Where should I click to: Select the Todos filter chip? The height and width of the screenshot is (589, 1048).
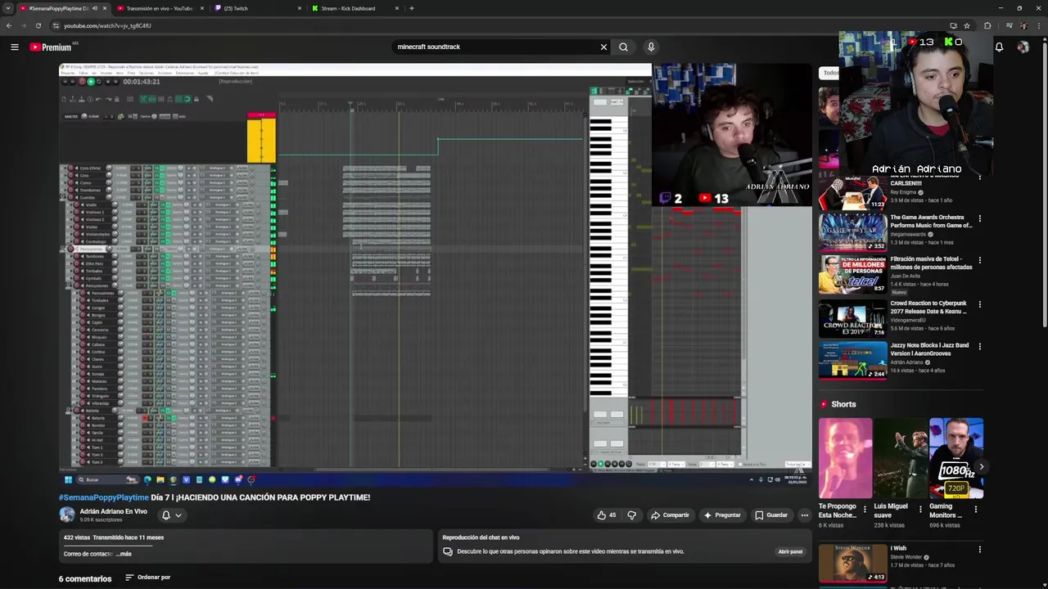(x=829, y=73)
